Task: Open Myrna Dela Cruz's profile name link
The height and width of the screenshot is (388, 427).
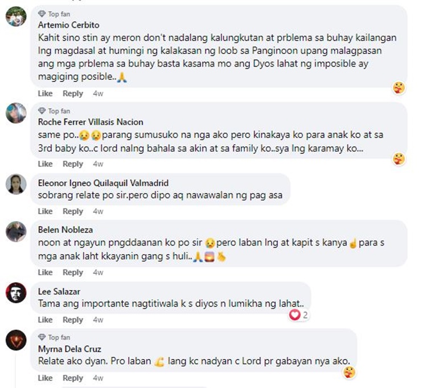Action: 69,349
